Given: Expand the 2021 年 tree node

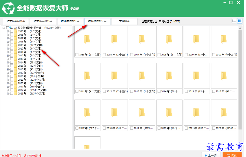Looking at the screenshot, I should coord(8,87).
